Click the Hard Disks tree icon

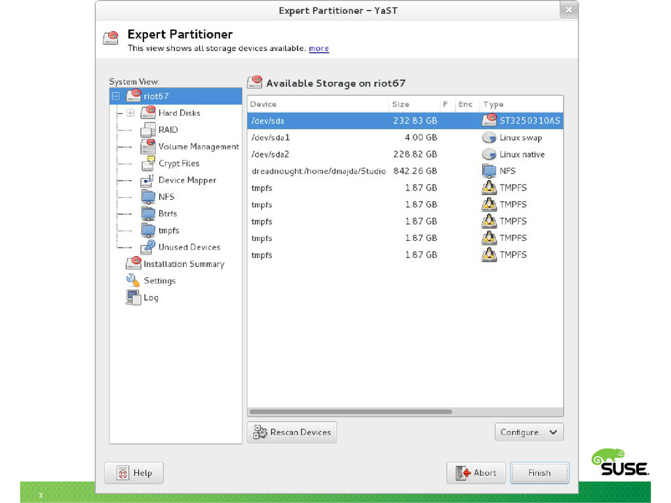point(148,113)
